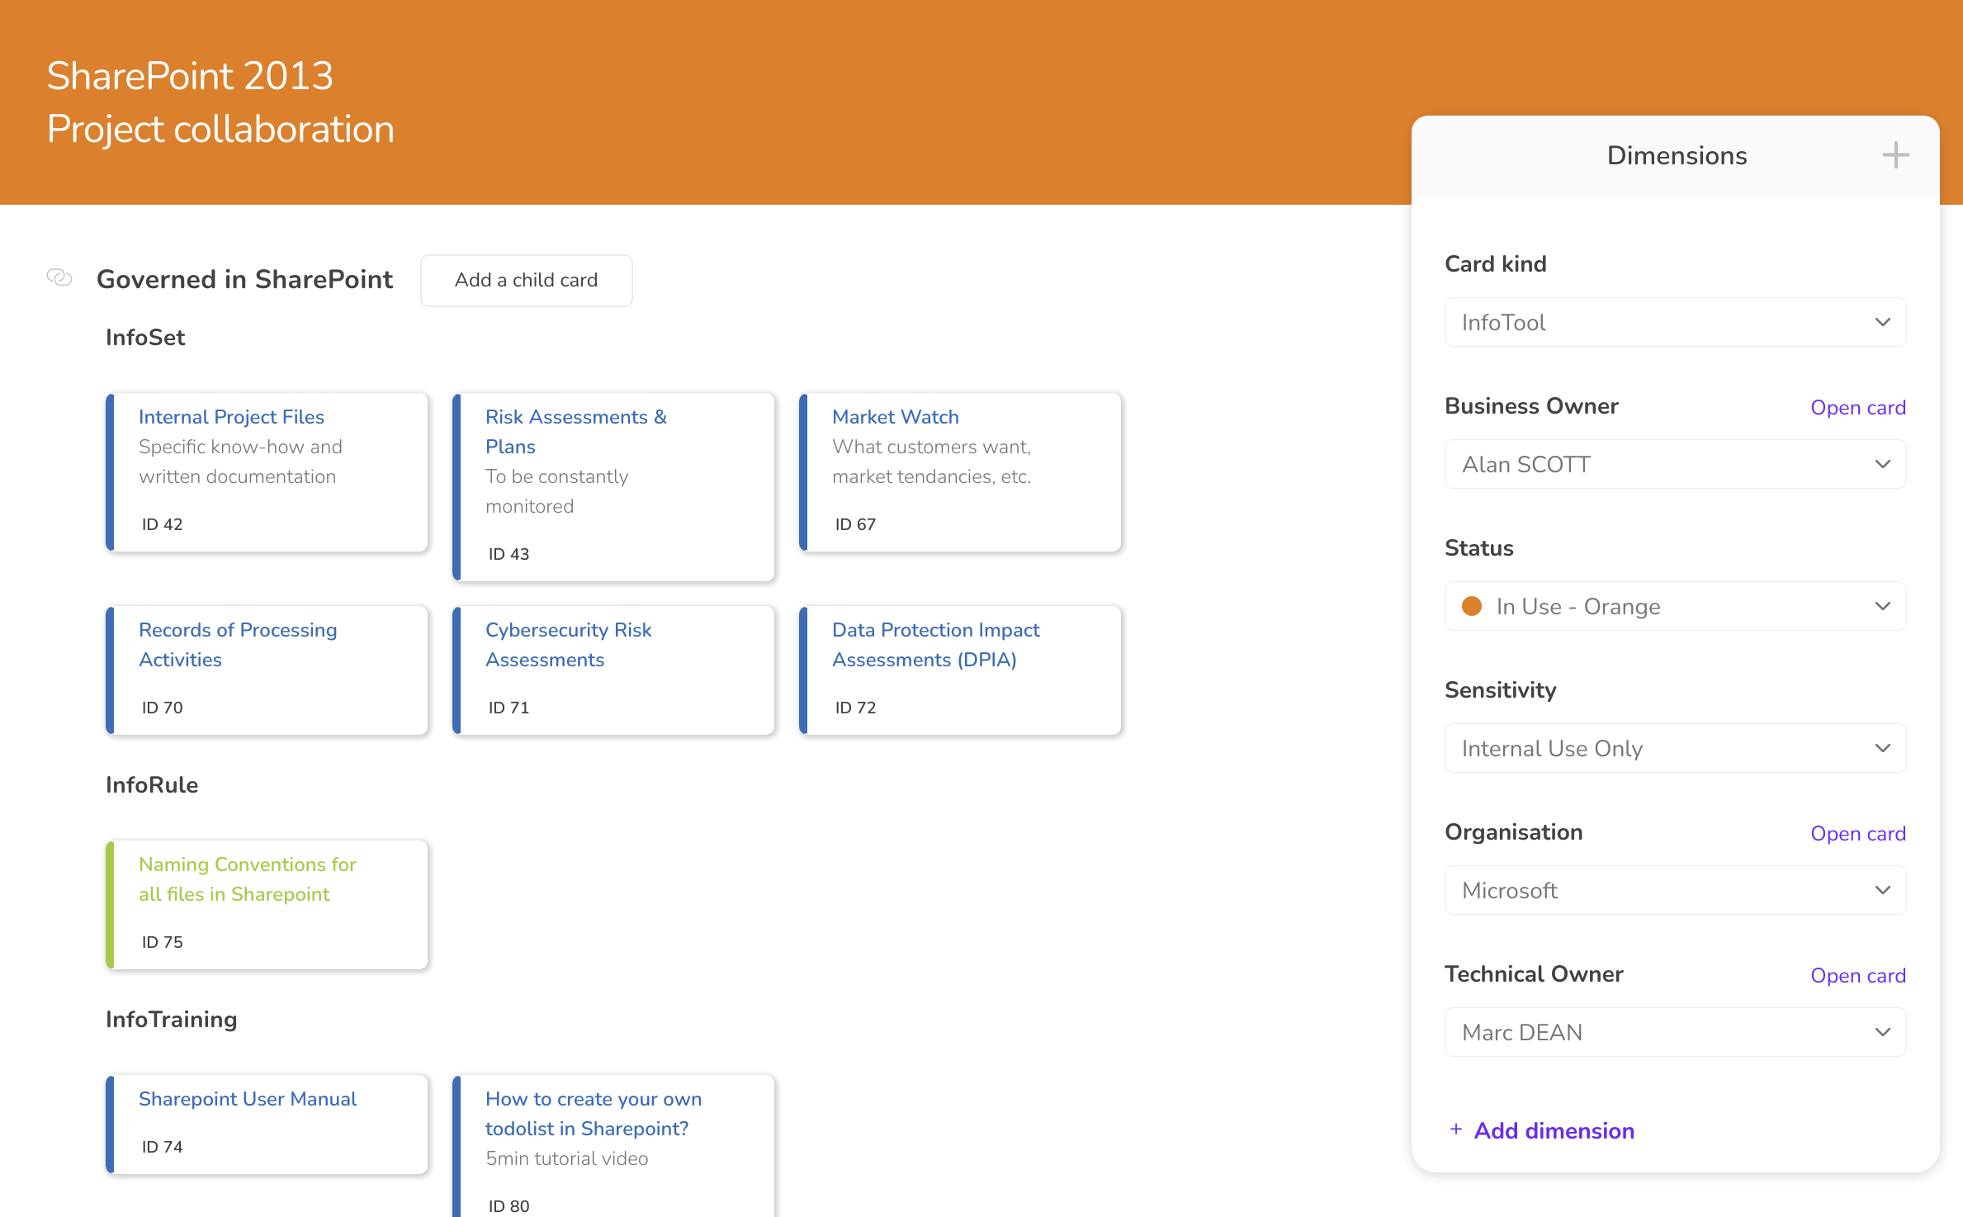Open card for Business Owner Alan SCOTT

click(1858, 407)
